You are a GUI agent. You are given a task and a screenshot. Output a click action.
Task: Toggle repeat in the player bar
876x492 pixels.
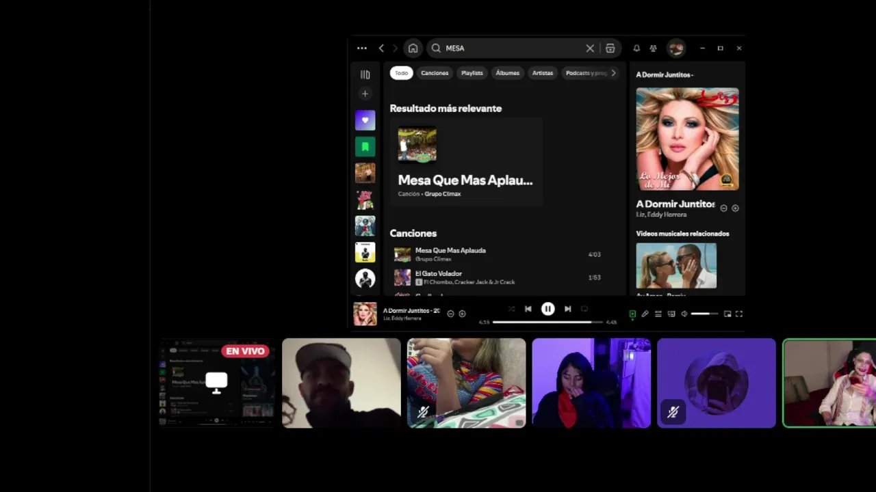(x=584, y=309)
